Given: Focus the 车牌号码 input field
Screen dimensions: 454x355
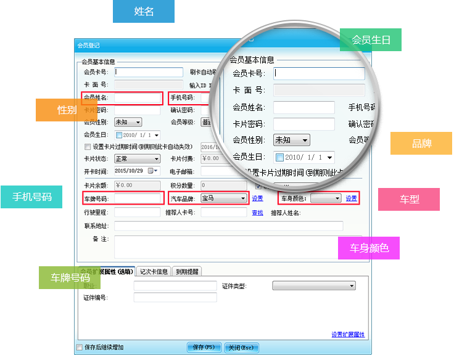Looking at the screenshot, I should [137, 198].
